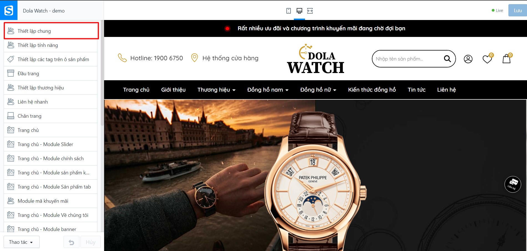Click icon beside Module mã khuyến mãi
The height and width of the screenshot is (251, 527).
click(11, 201)
